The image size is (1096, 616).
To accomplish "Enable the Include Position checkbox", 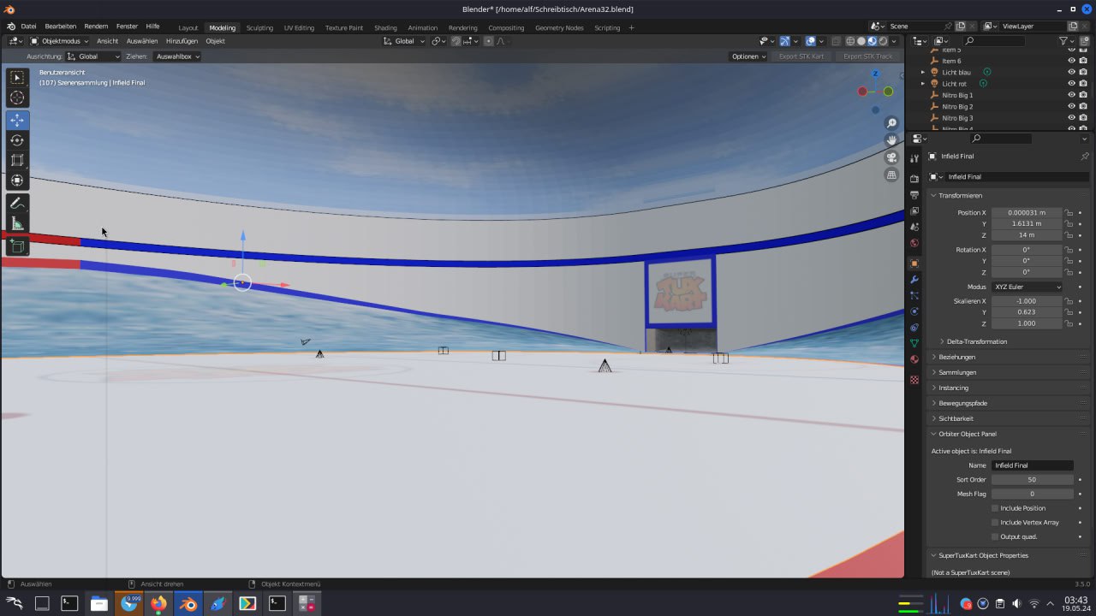I will pyautogui.click(x=995, y=508).
